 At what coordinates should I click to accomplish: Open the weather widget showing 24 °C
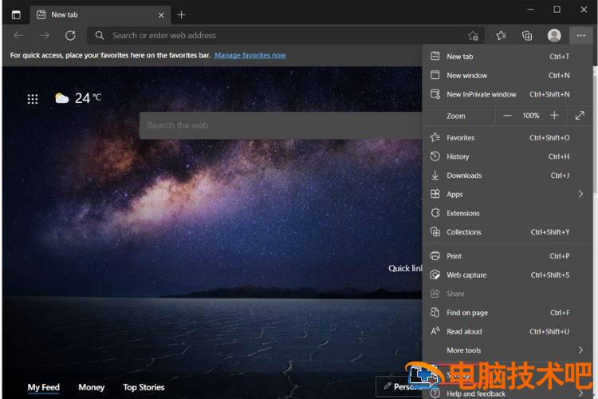click(78, 98)
